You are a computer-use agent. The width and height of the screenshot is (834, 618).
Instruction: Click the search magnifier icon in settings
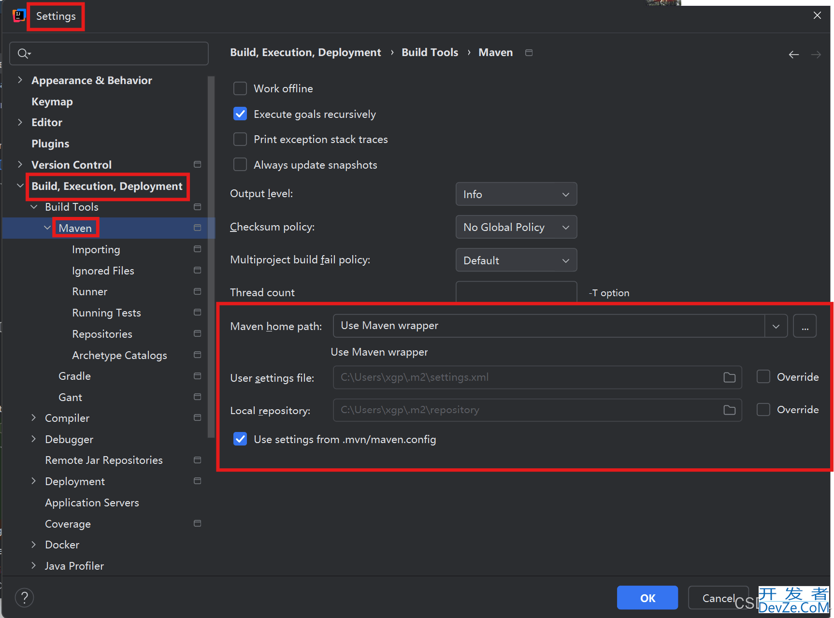(x=24, y=54)
